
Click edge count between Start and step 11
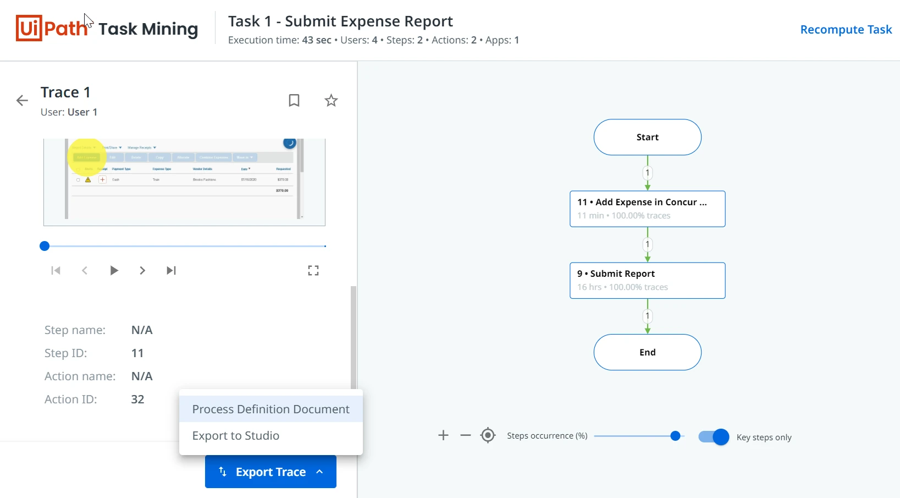tap(648, 173)
